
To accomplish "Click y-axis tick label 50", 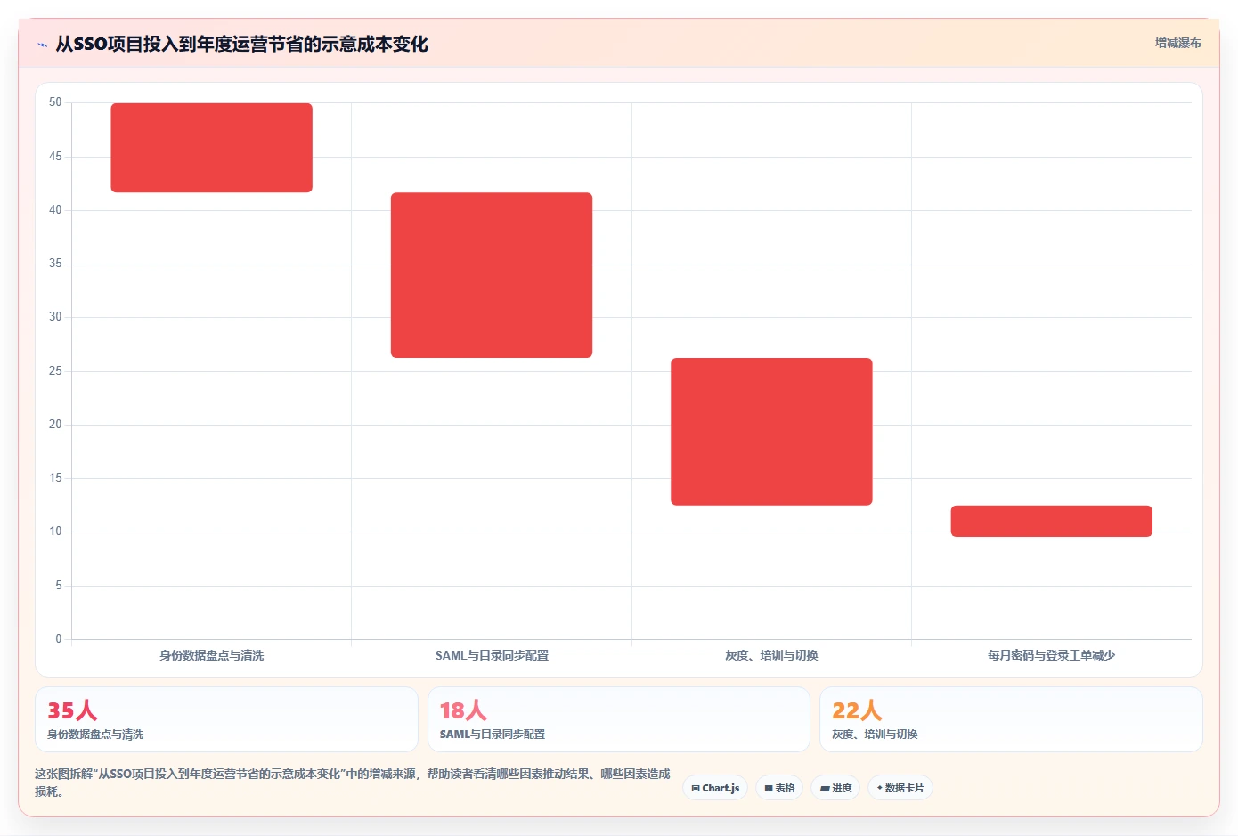I will [55, 102].
